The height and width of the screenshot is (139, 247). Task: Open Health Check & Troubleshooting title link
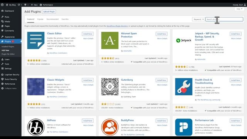click(x=204, y=81)
